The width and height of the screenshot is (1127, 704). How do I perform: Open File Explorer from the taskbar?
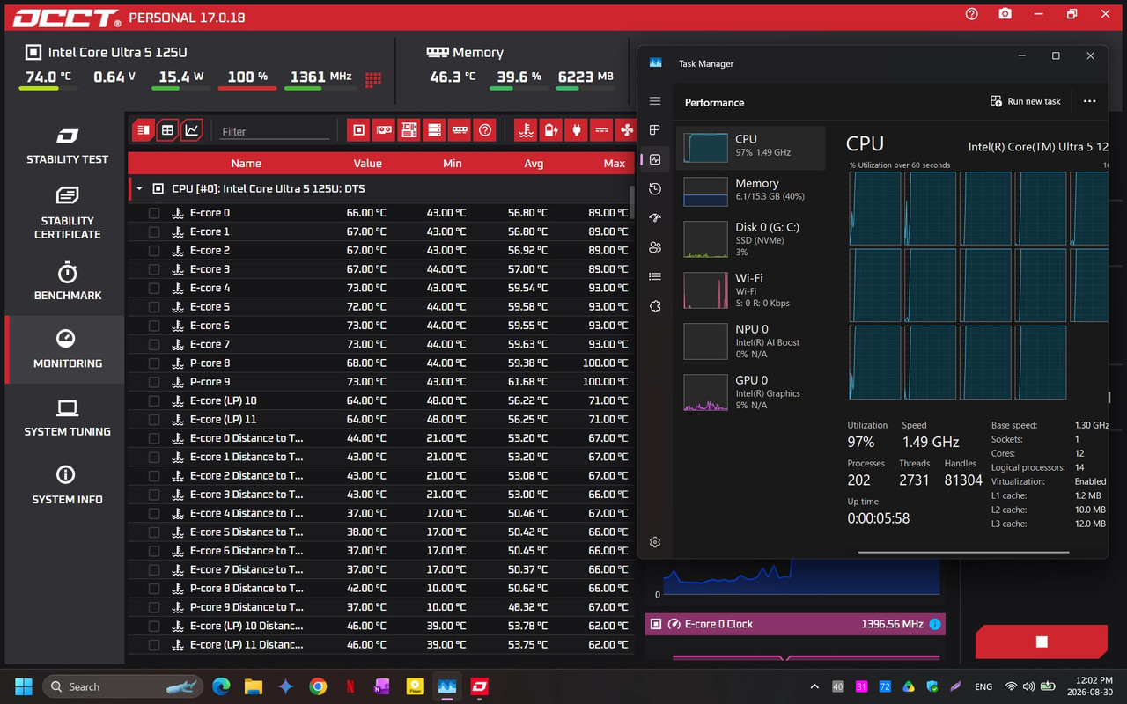(254, 686)
